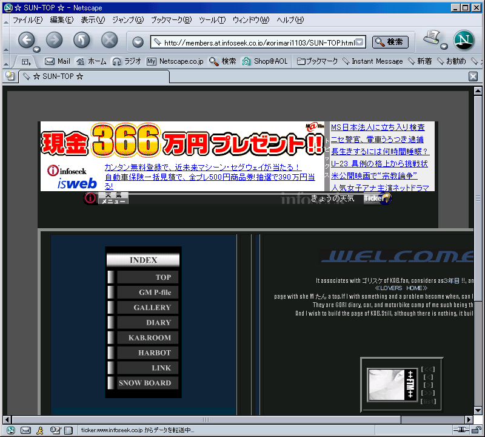
Task: Open Composer from the status bar
Action: click(x=55, y=430)
